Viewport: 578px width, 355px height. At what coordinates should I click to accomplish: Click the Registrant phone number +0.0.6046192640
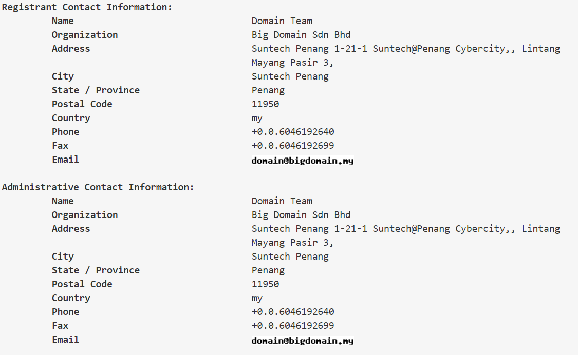pyautogui.click(x=293, y=132)
